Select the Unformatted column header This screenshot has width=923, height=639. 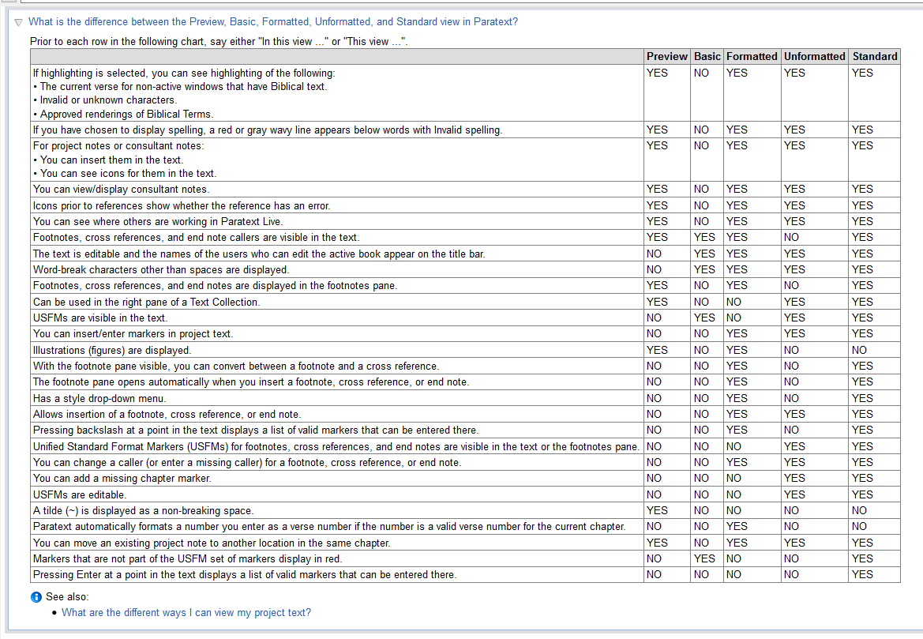coord(815,57)
